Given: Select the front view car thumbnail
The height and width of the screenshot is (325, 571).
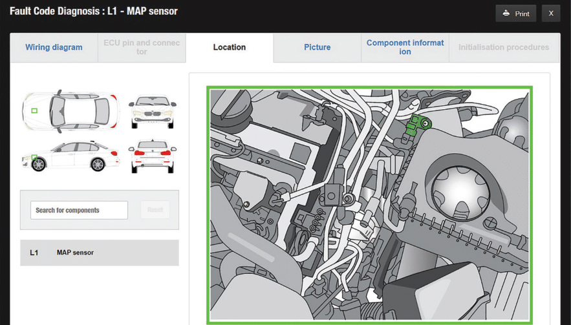Looking at the screenshot, I should (153, 111).
